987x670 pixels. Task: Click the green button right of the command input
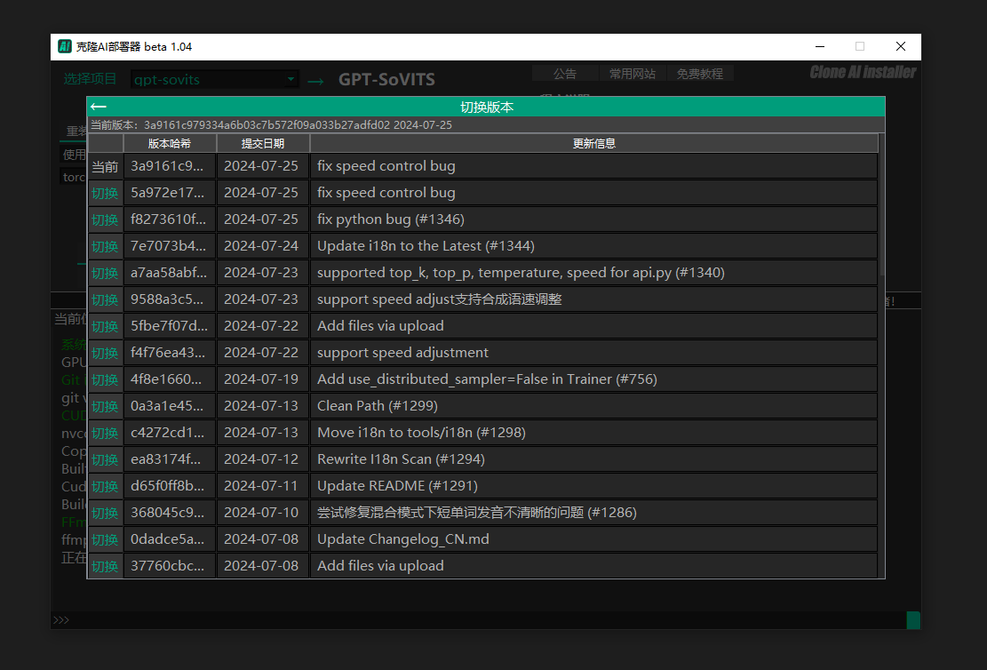[913, 620]
